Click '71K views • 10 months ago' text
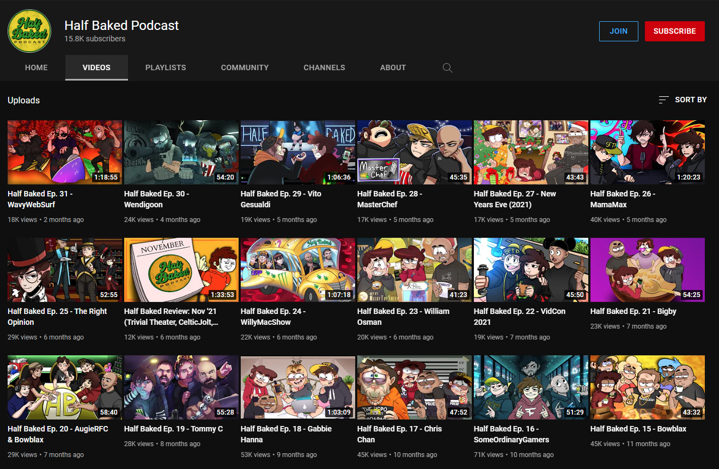This screenshot has height=469, width=719. click(x=514, y=455)
